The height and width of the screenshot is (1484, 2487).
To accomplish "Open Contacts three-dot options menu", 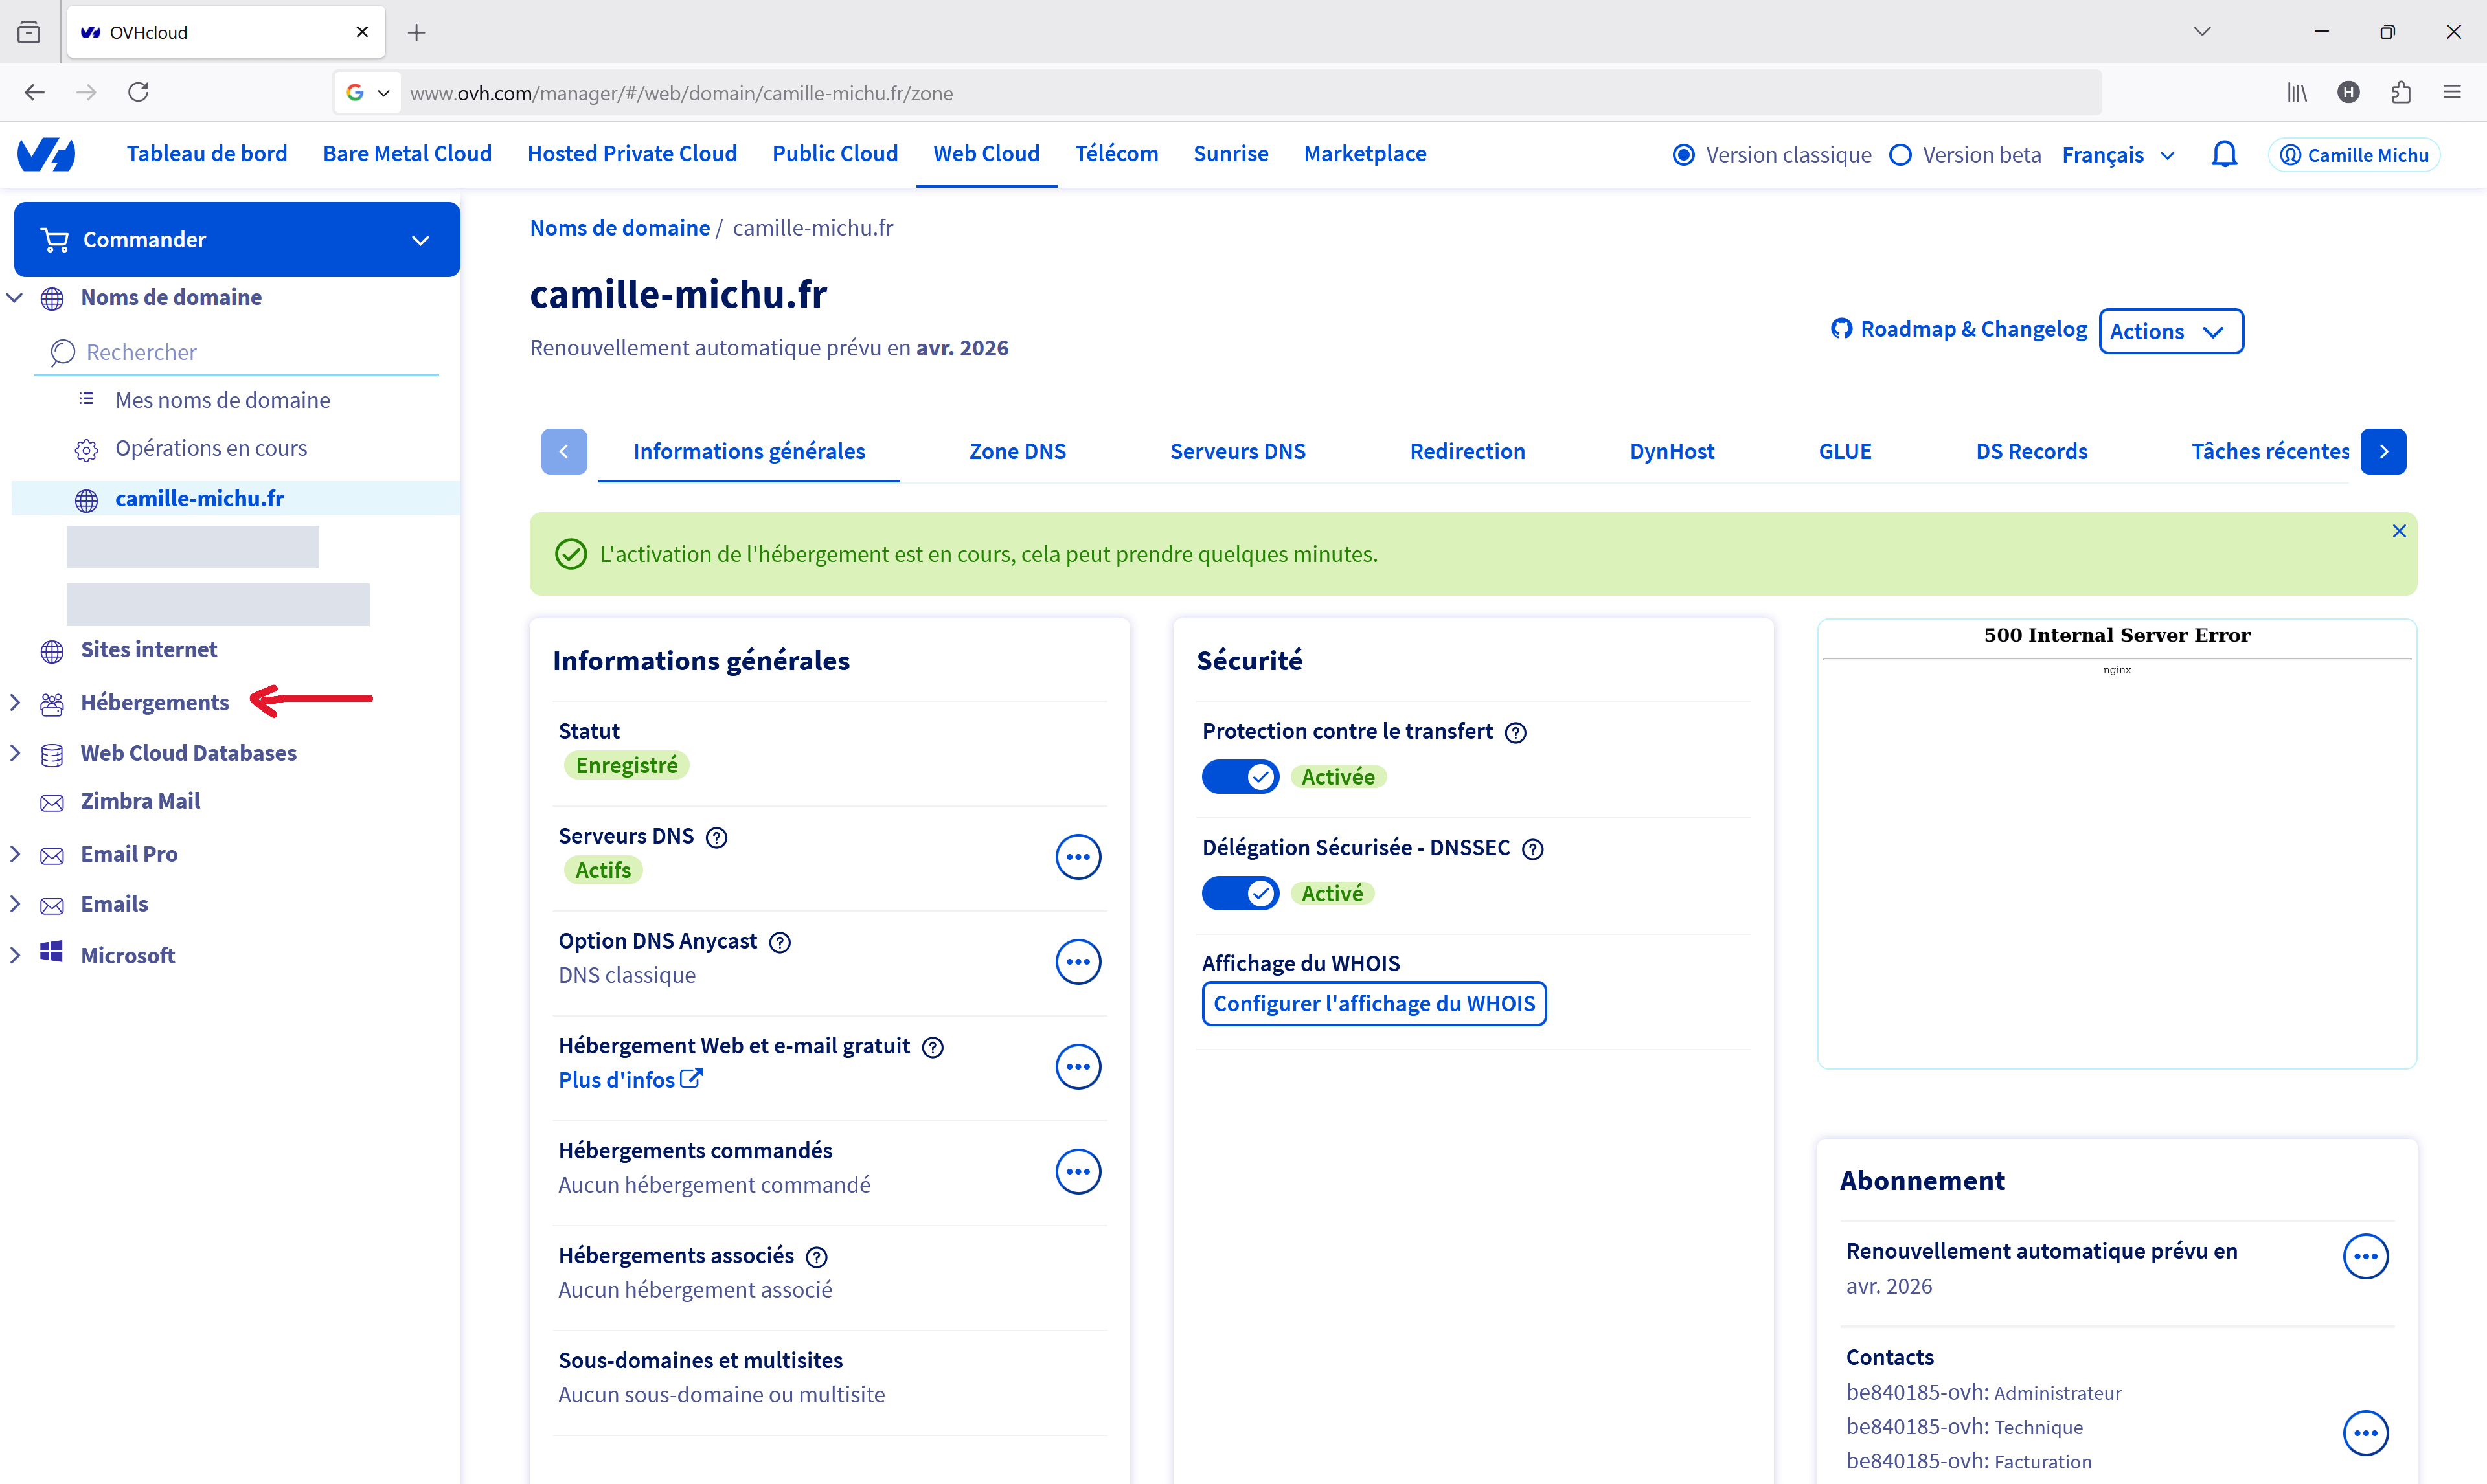I will pos(2365,1433).
